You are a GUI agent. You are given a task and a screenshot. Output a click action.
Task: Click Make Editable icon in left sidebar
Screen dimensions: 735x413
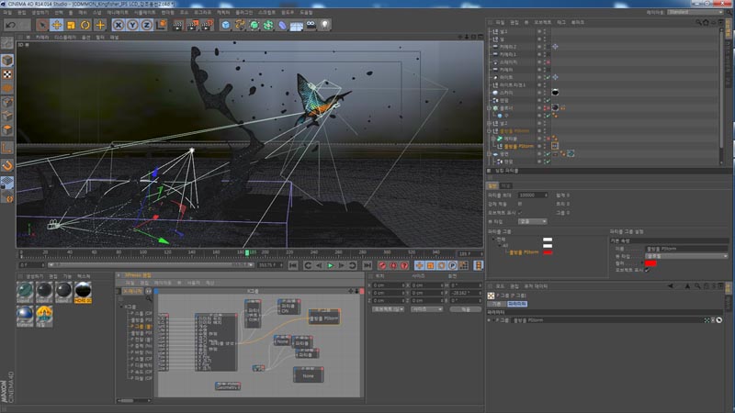7,43
